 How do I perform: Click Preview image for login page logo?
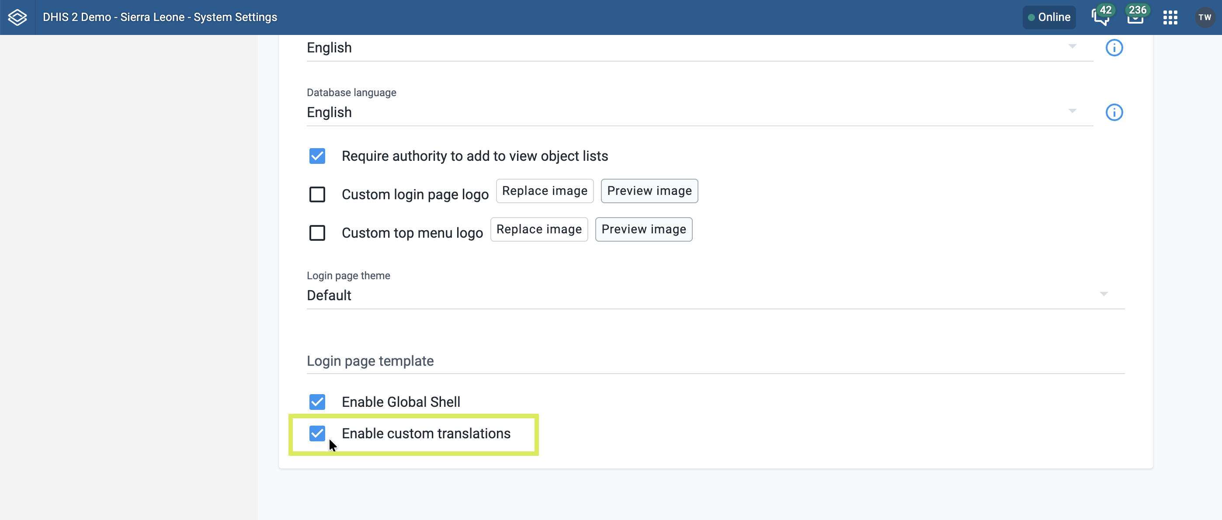pyautogui.click(x=649, y=191)
